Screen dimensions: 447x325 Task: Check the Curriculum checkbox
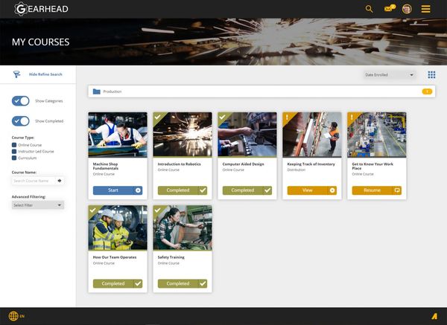coord(14,158)
